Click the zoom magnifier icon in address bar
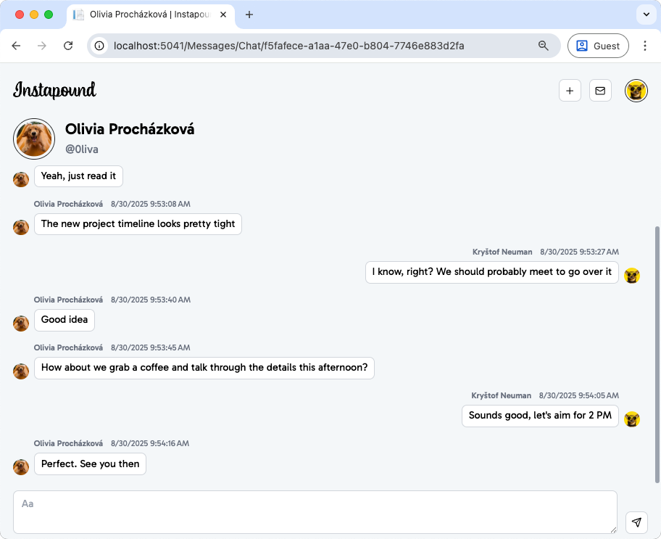This screenshot has width=661, height=539. coord(543,46)
